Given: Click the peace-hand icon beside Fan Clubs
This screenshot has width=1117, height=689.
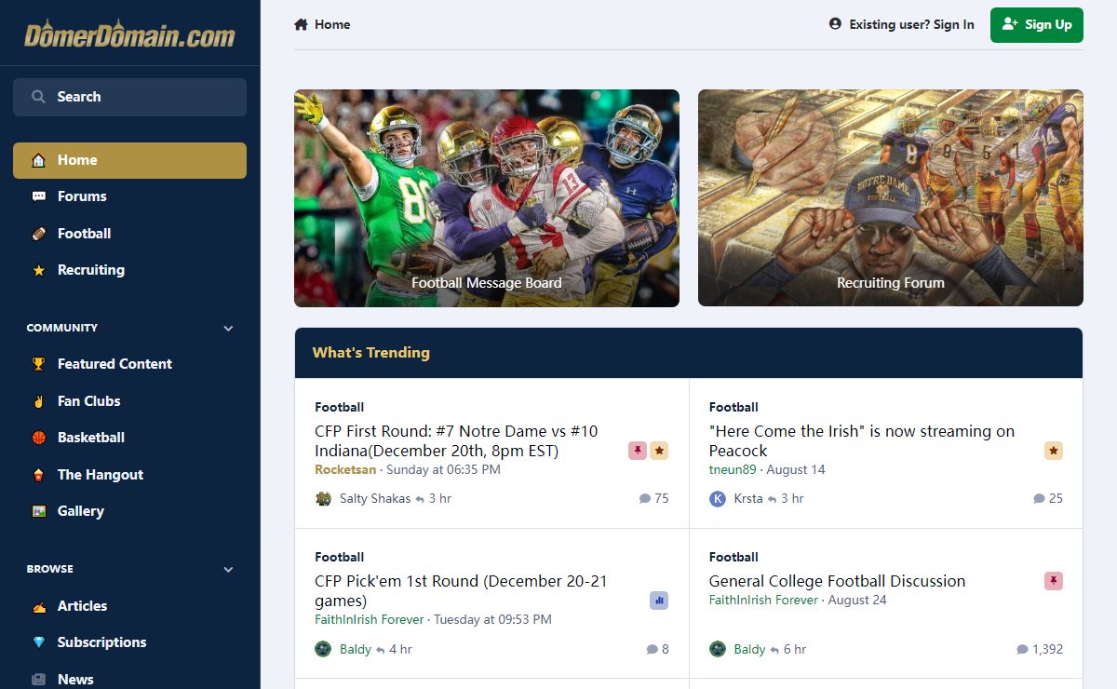Looking at the screenshot, I should click(x=38, y=401).
